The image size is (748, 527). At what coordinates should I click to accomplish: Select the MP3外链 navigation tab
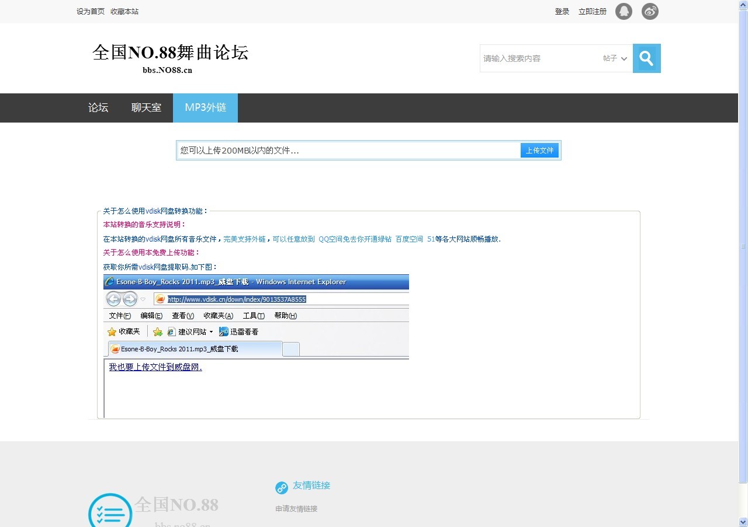pos(205,108)
